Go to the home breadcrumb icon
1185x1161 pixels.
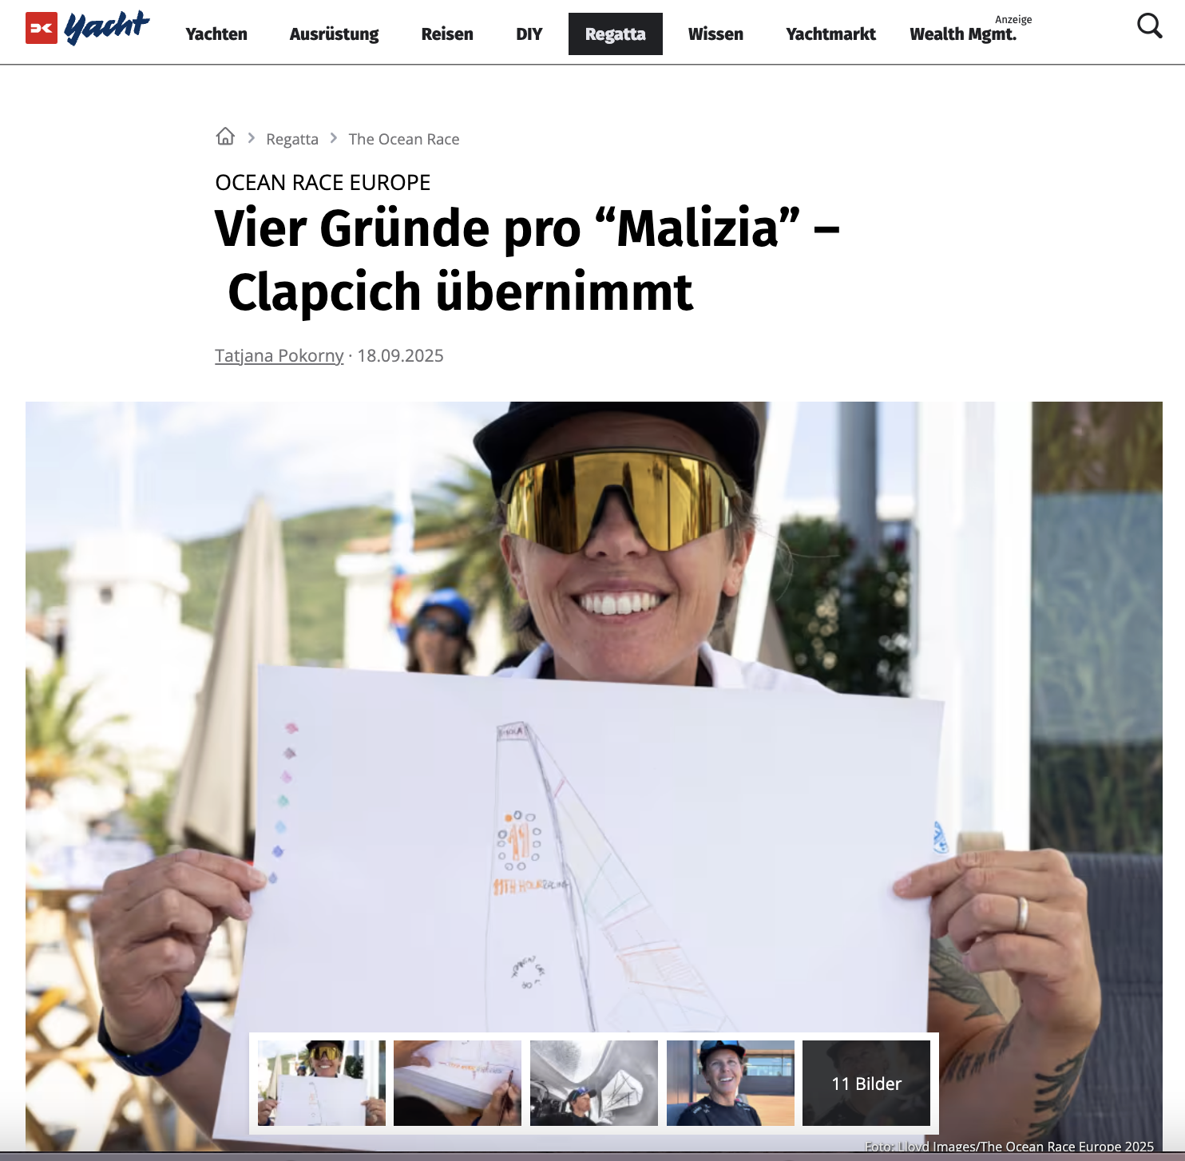pyautogui.click(x=225, y=137)
